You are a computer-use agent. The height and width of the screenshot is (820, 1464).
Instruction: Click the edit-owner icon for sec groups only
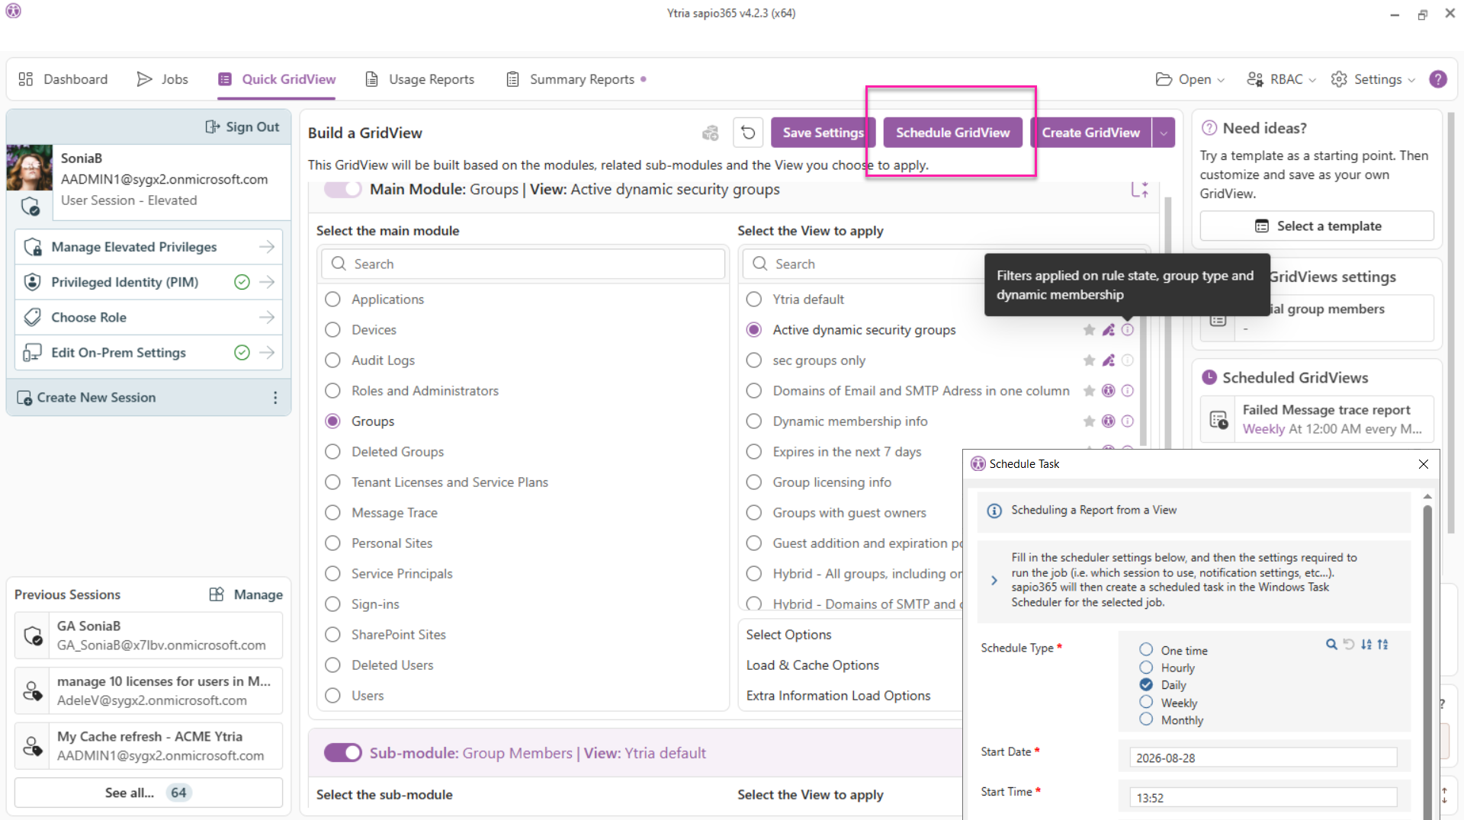pyautogui.click(x=1108, y=360)
